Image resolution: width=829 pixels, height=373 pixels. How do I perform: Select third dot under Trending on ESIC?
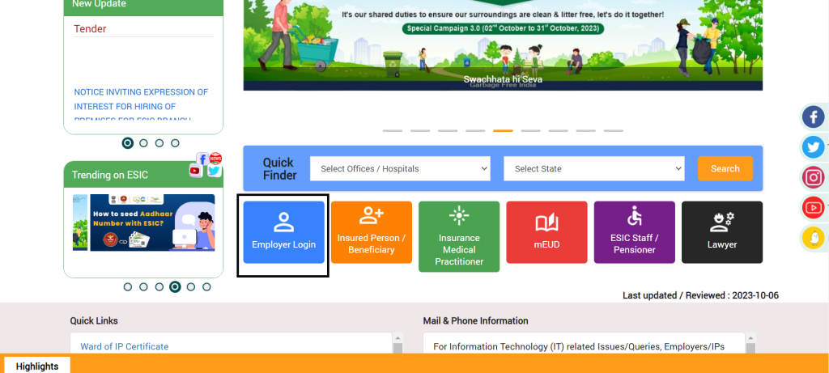159,287
